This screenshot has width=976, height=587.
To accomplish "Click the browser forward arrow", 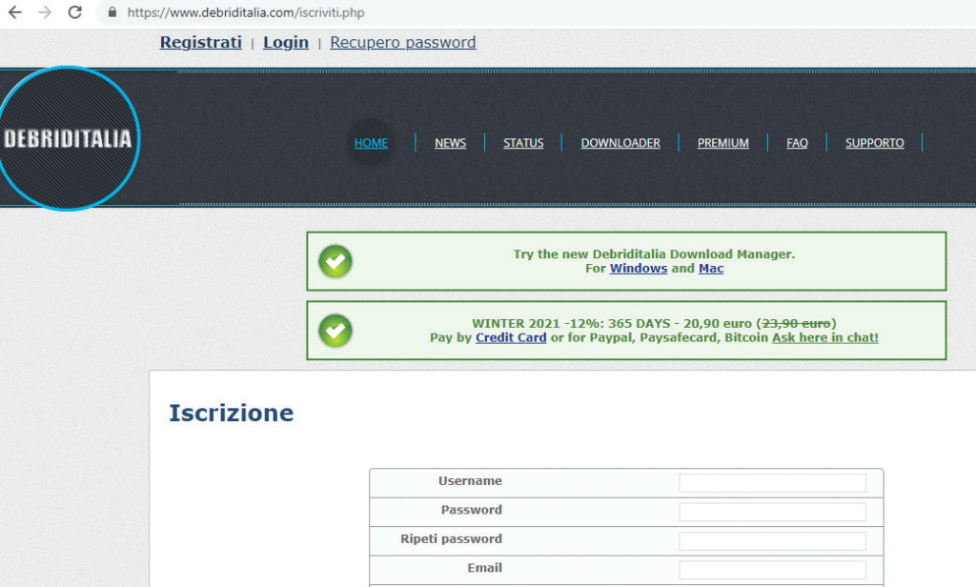I will click(x=45, y=12).
